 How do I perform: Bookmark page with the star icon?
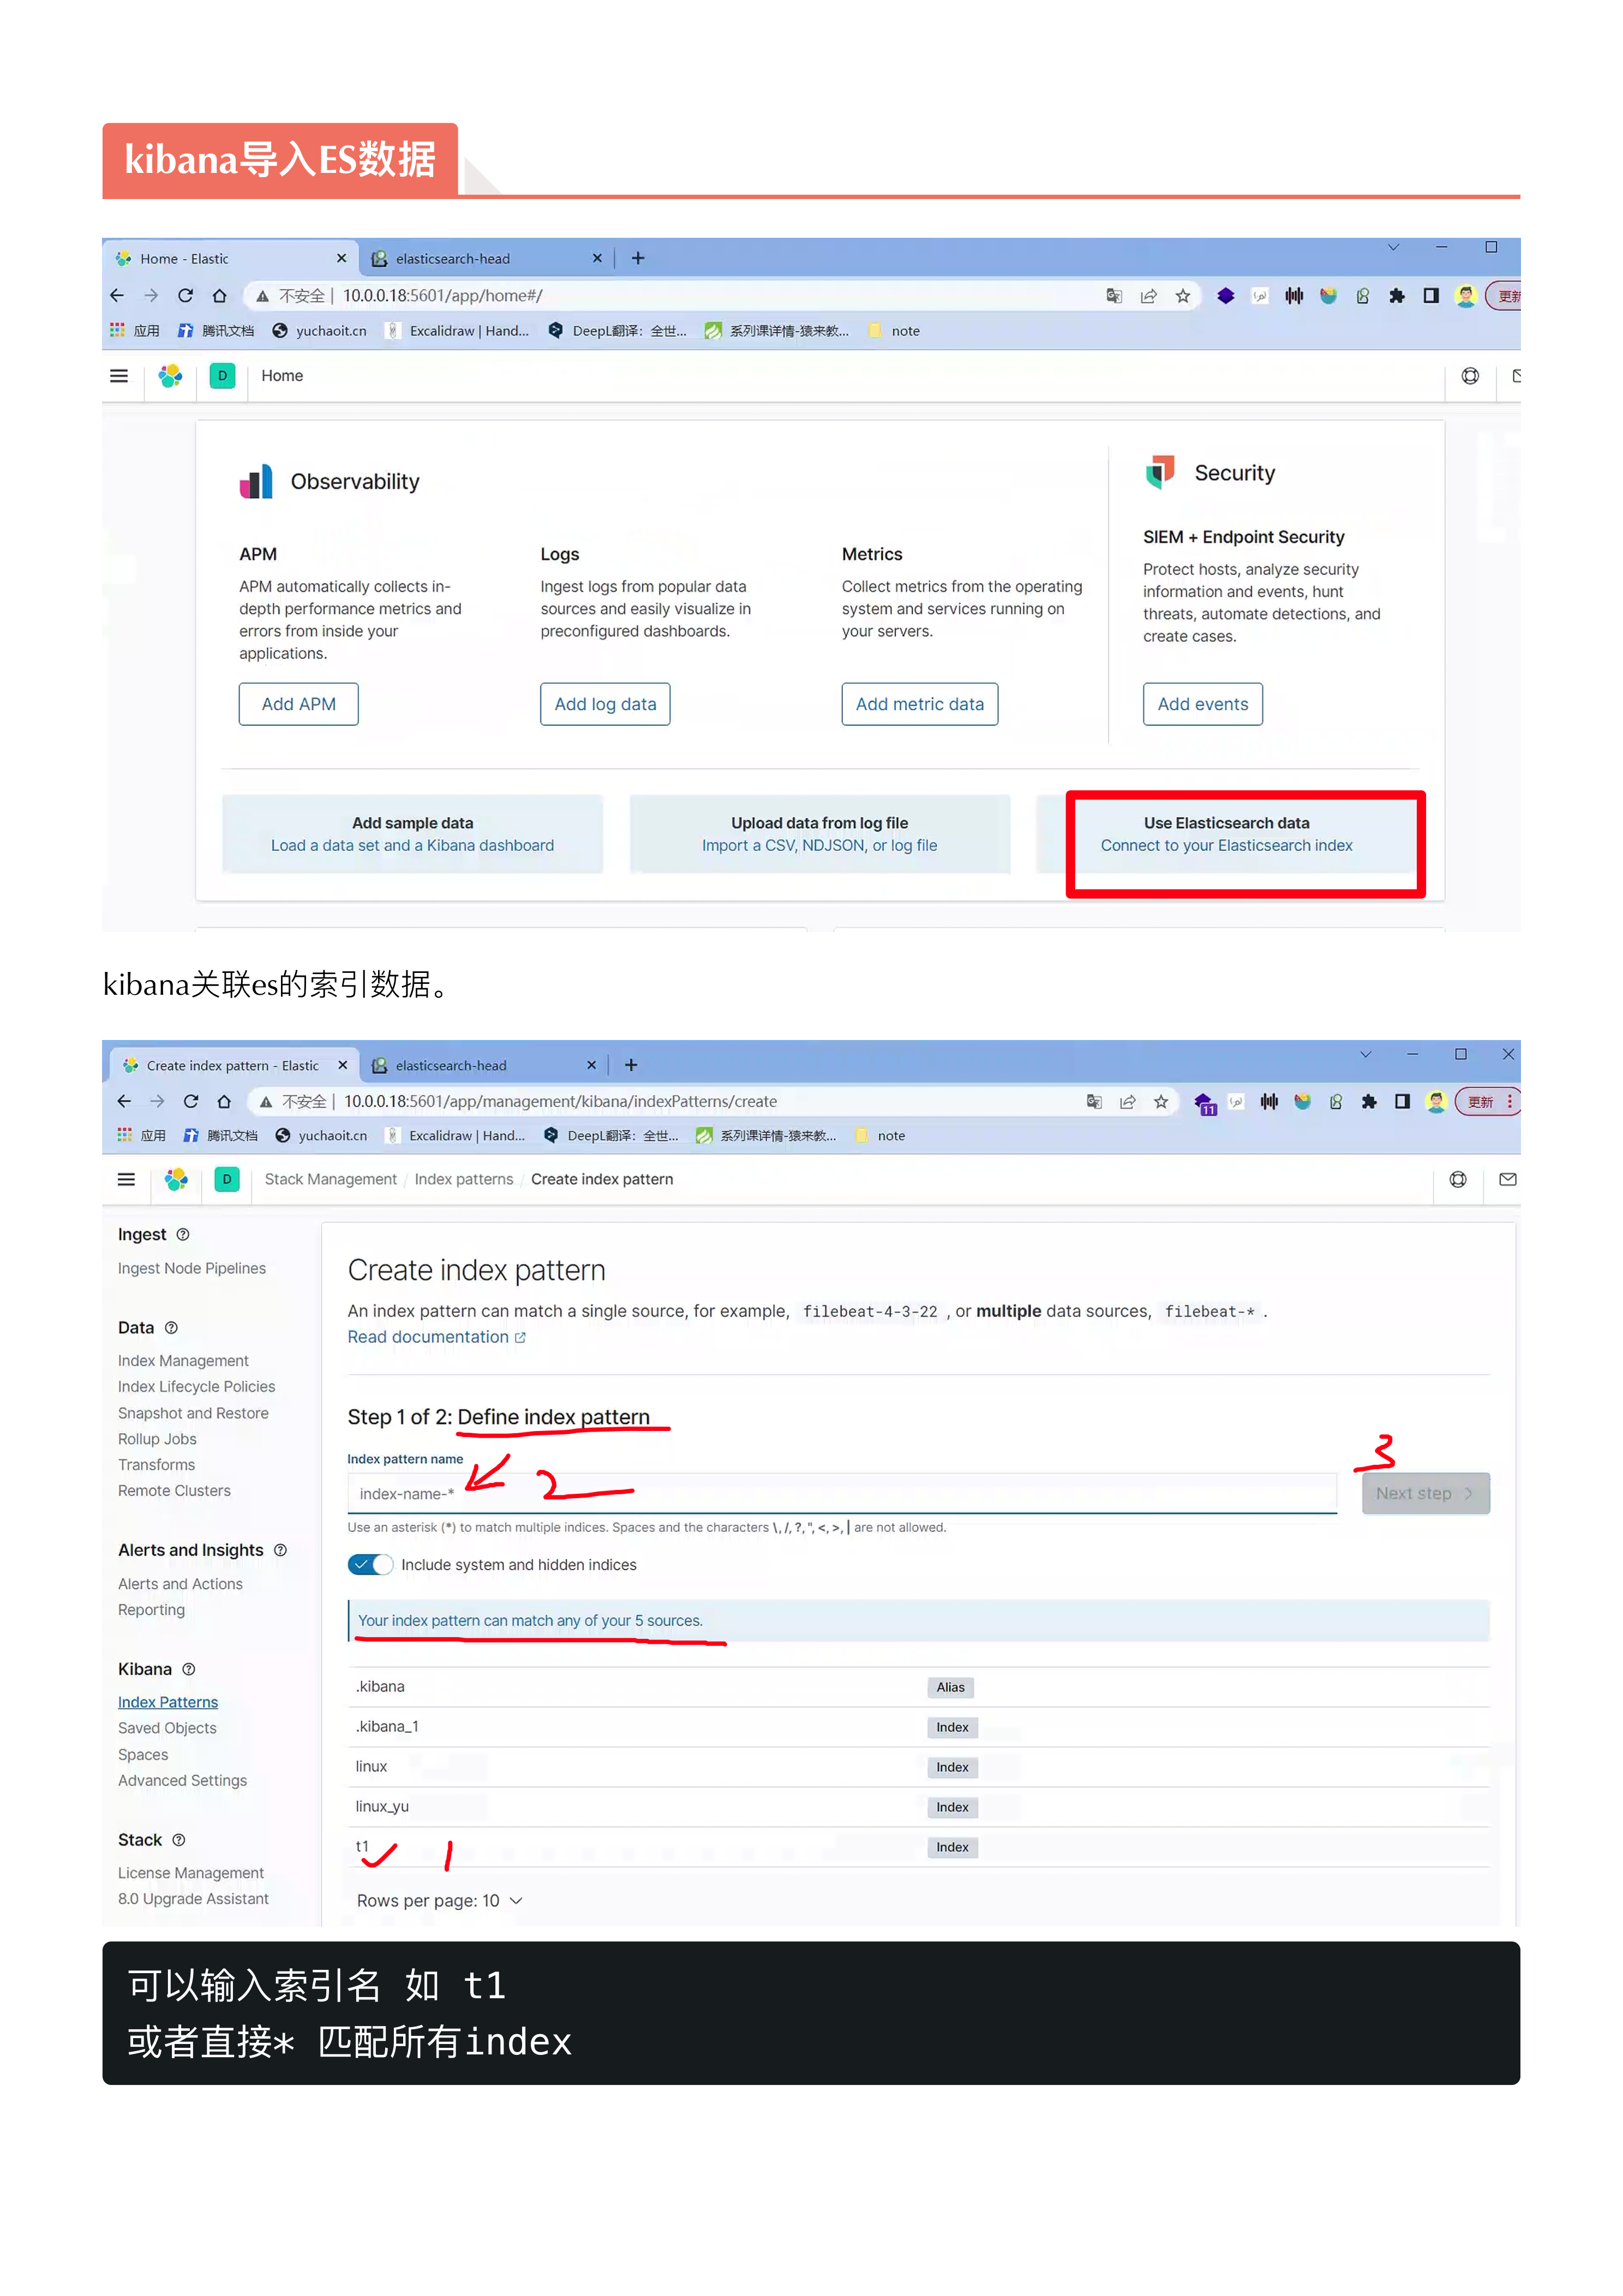click(1161, 1101)
